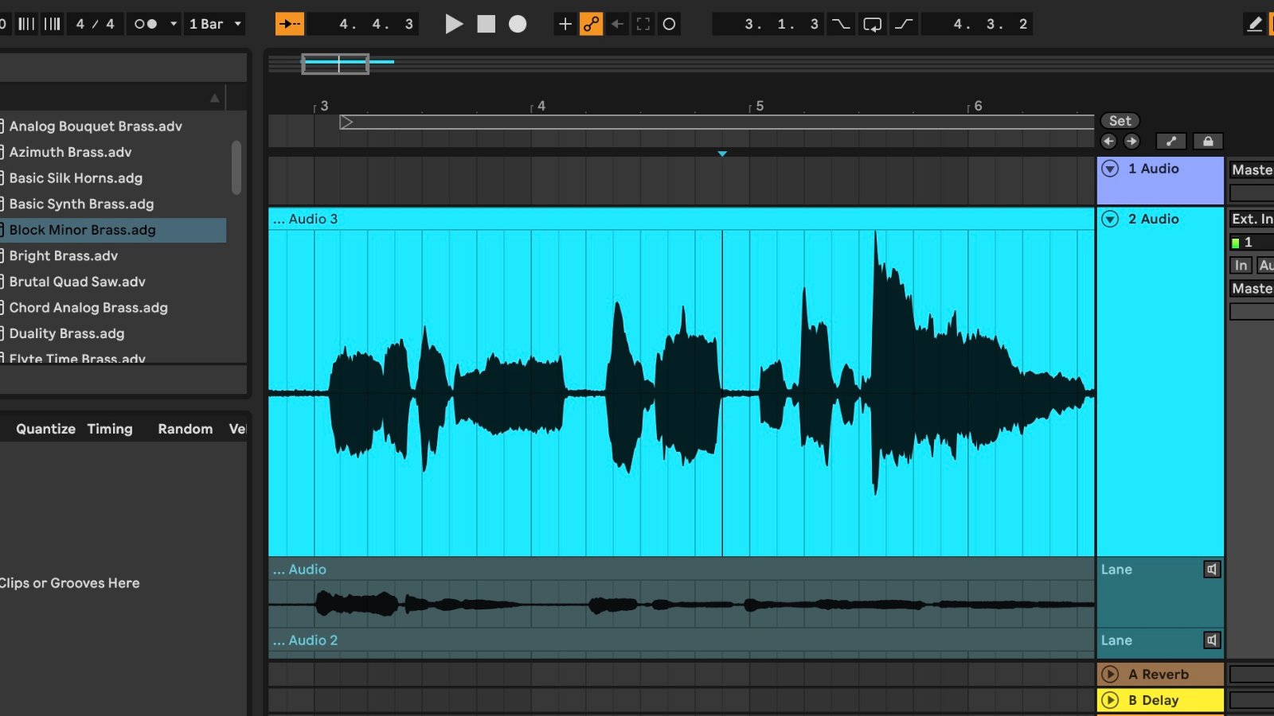Viewport: 1274px width, 716px height.
Task: Toggle the Punch-Out switch
Action: point(904,24)
